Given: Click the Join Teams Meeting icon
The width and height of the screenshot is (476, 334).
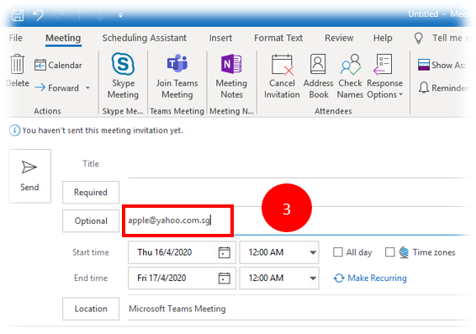Looking at the screenshot, I should point(177,64).
